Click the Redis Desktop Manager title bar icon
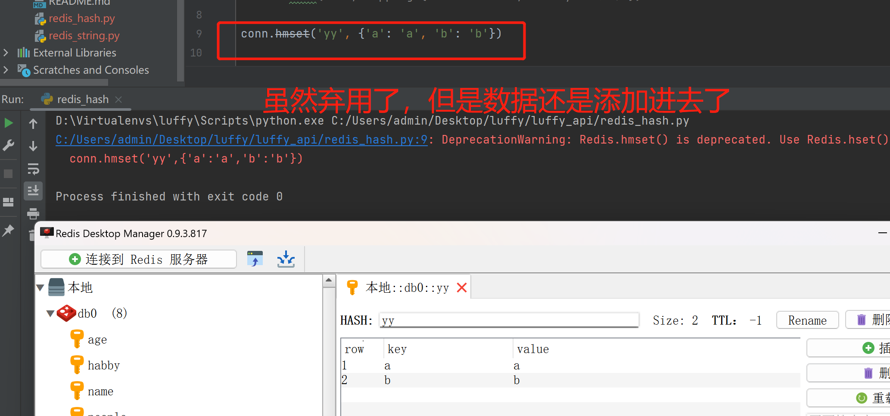This screenshot has height=416, width=890. click(x=47, y=233)
